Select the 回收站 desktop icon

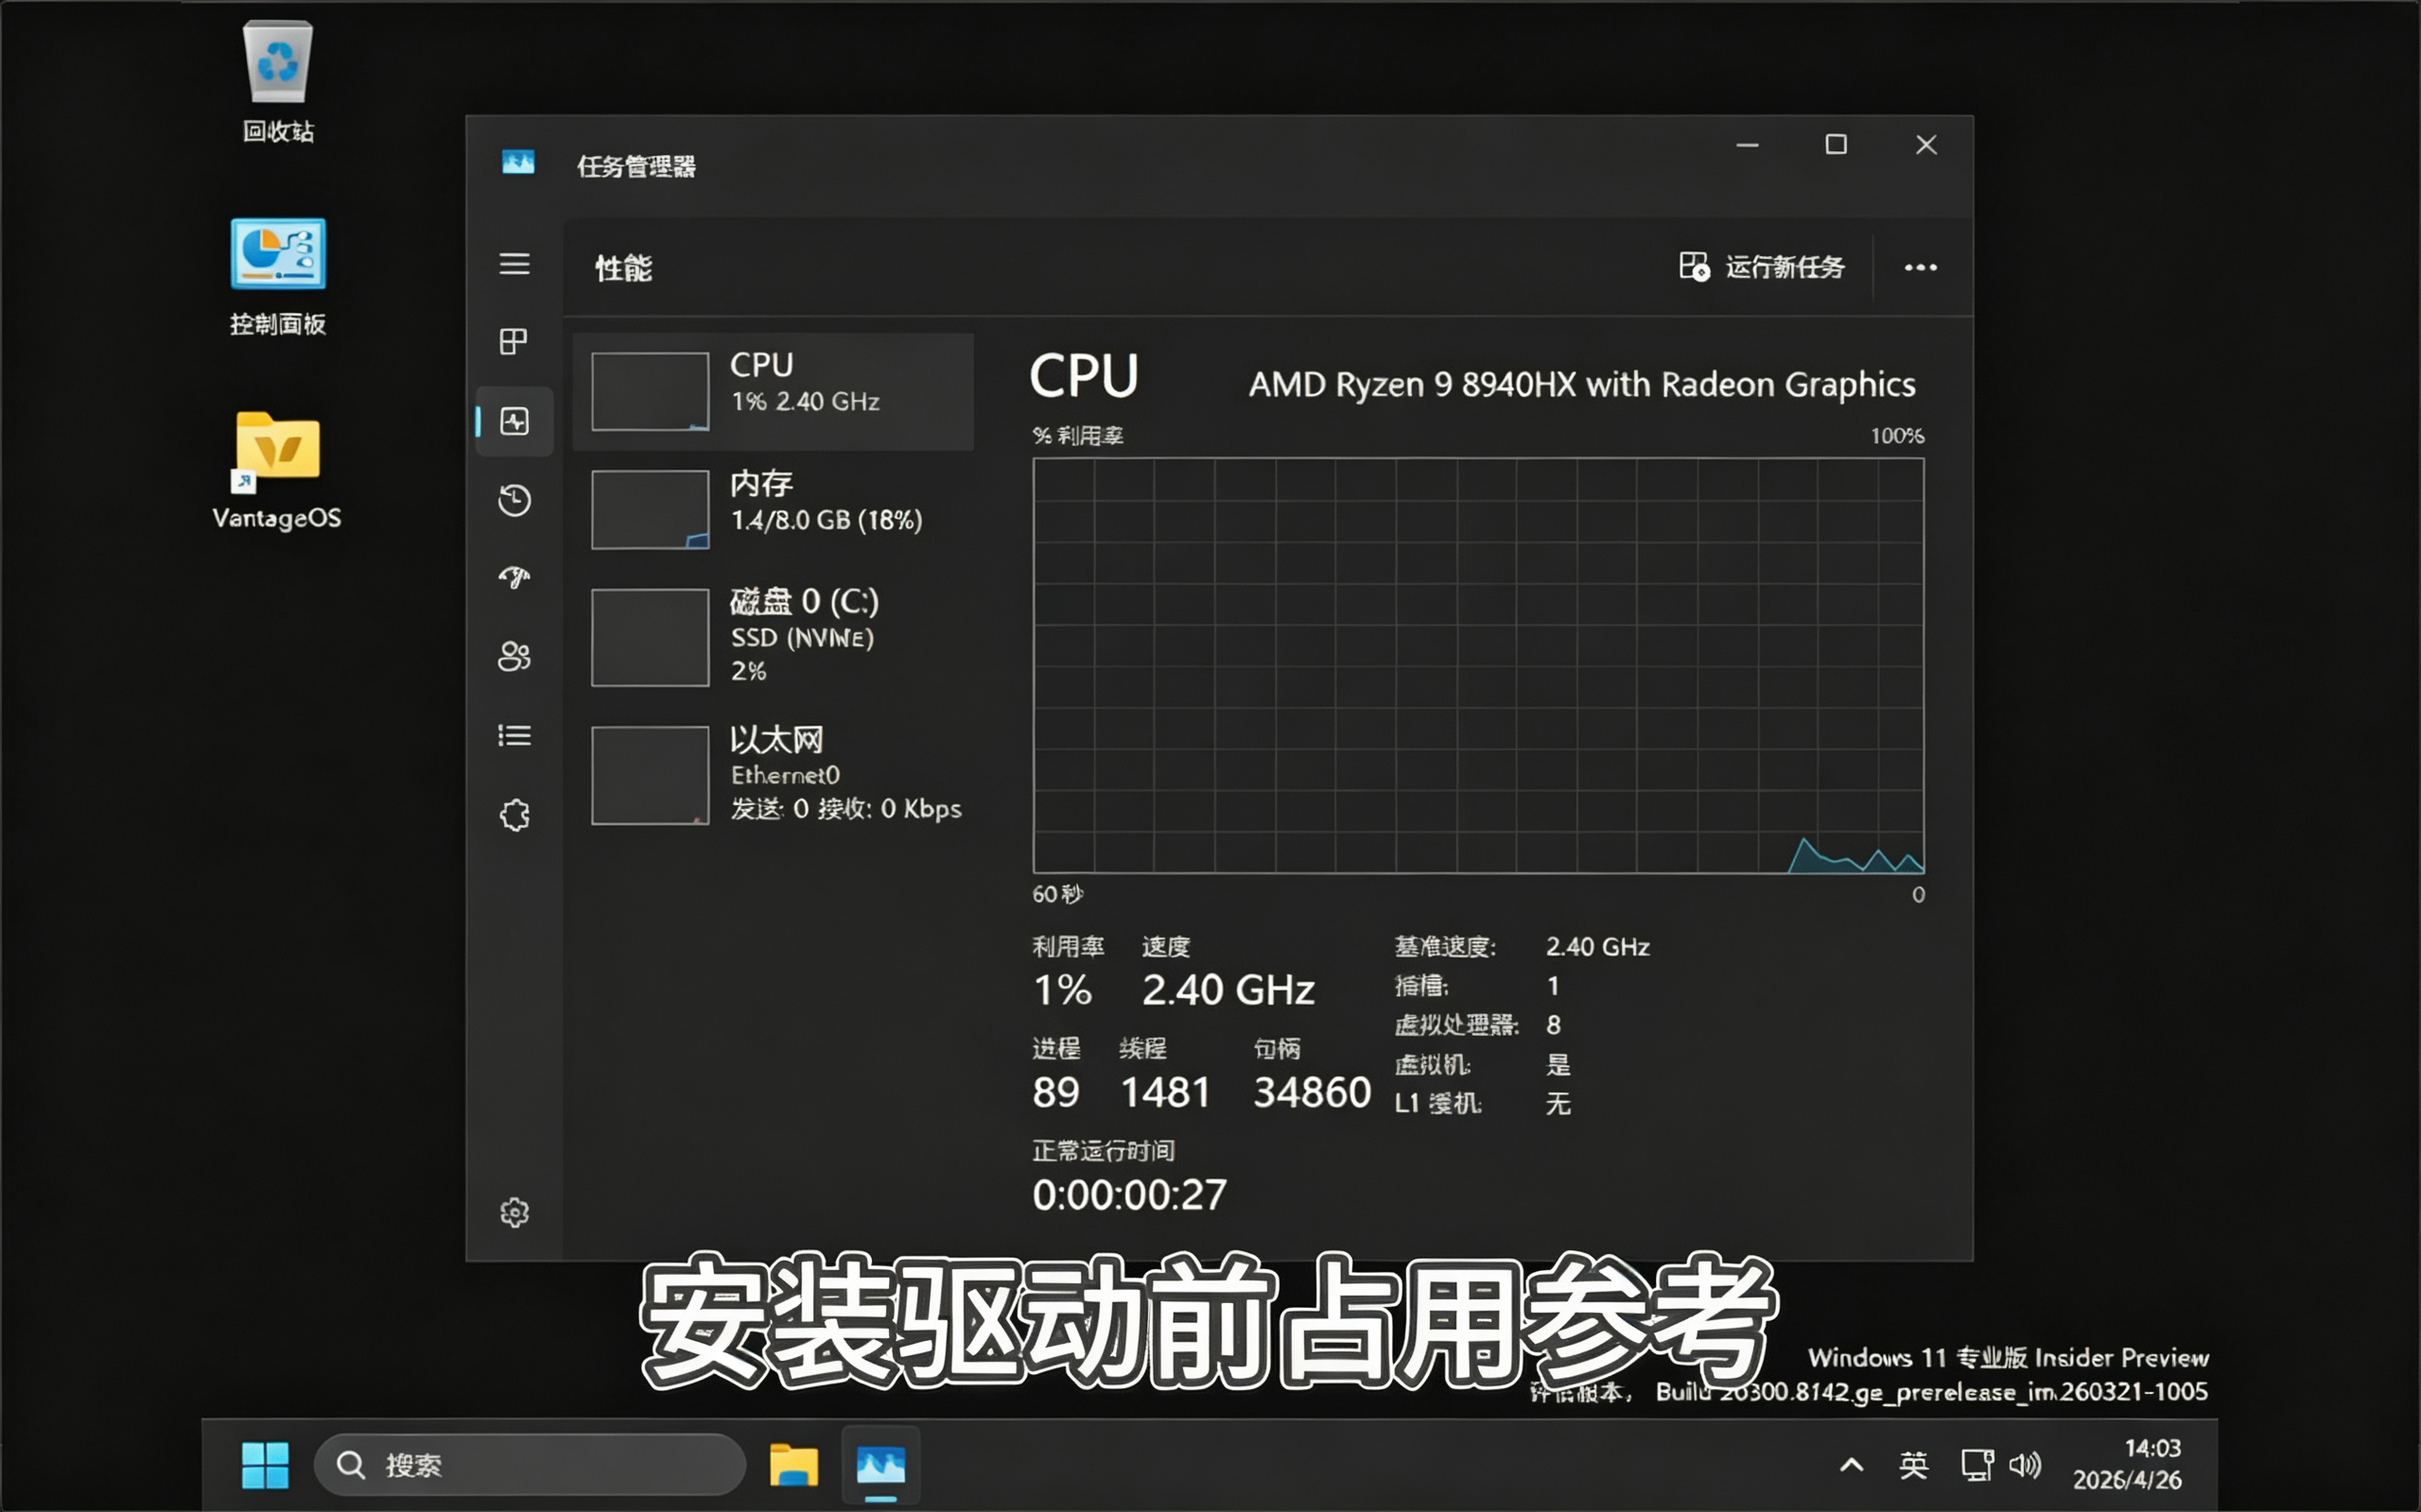(277, 82)
